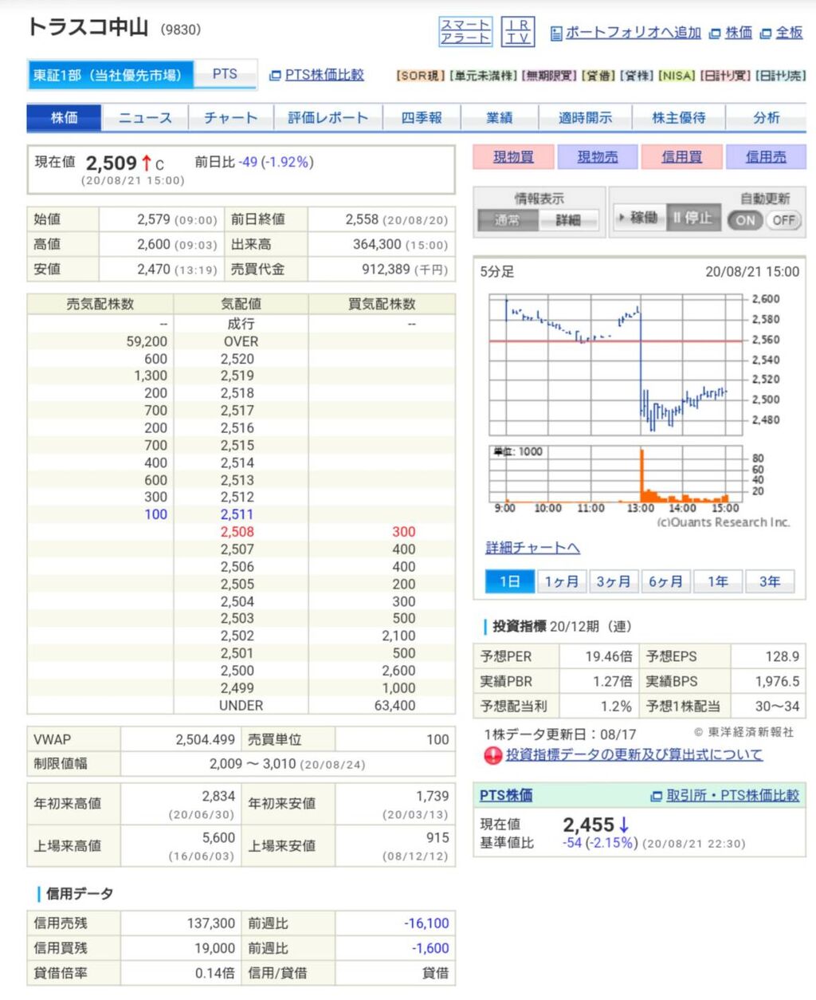Start auto update with 稼働
816x1000 pixels.
pos(638,218)
